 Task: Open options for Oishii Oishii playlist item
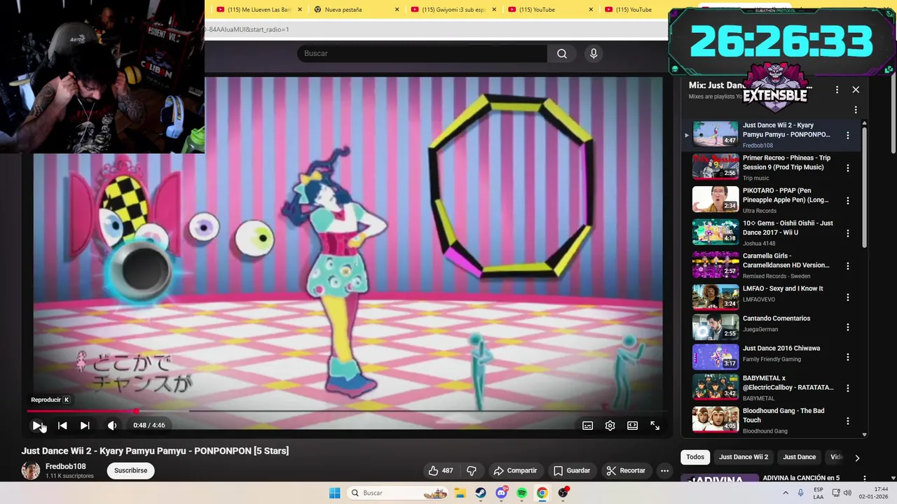point(848,233)
